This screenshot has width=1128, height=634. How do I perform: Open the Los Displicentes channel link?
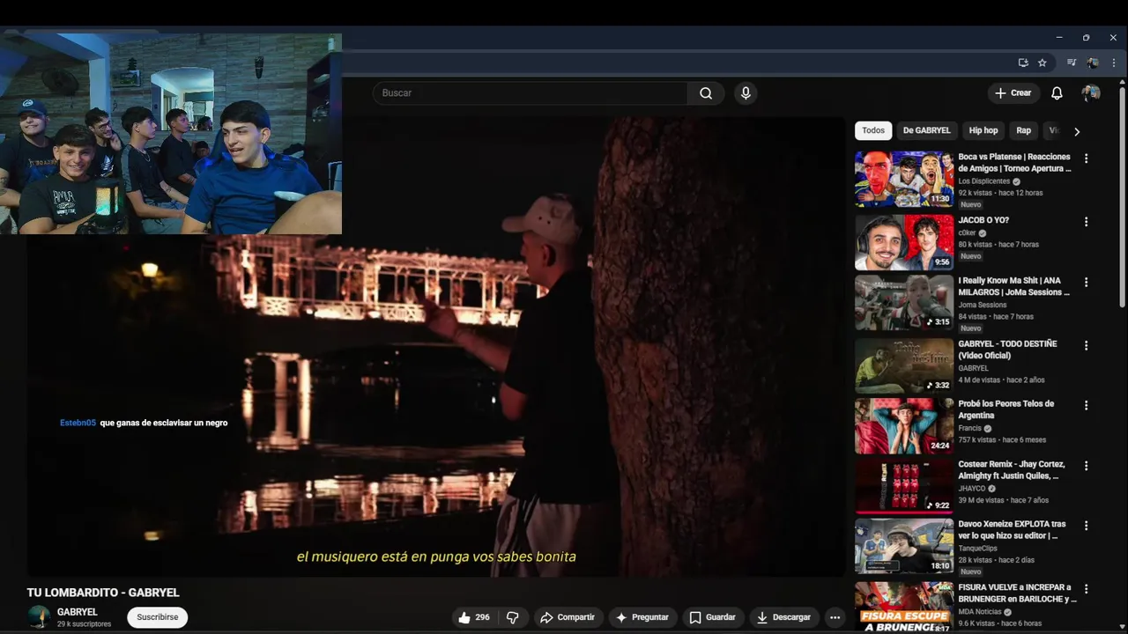click(x=983, y=181)
